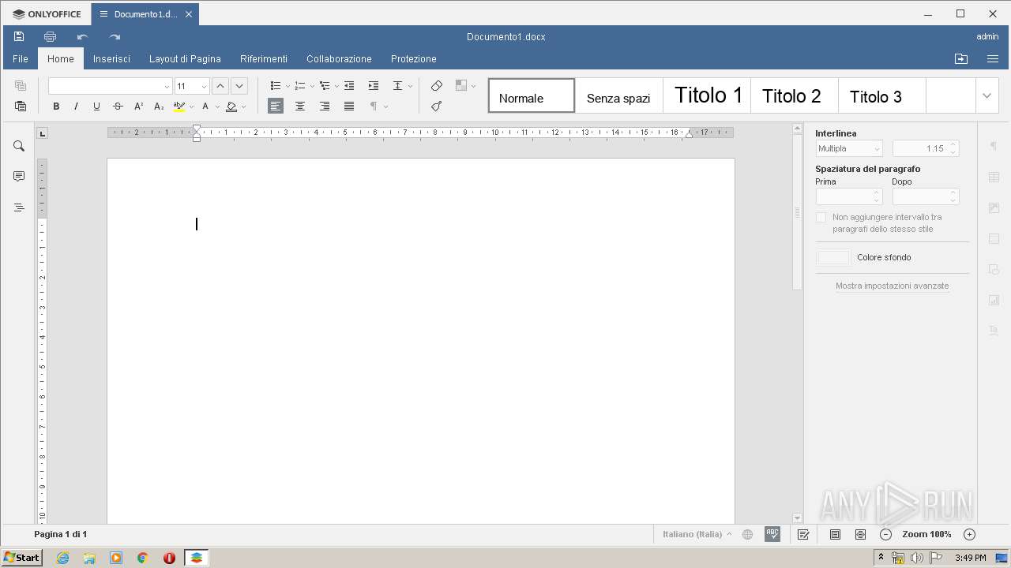This screenshot has height=568, width=1011.
Task: Click the clear style eraser icon
Action: tap(437, 85)
